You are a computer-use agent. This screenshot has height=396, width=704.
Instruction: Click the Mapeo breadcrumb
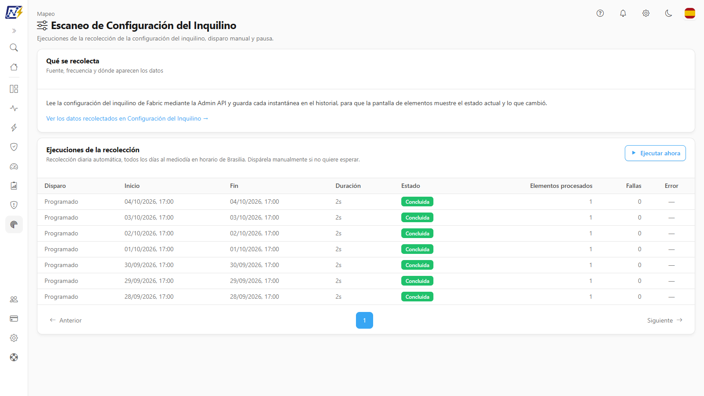pyautogui.click(x=46, y=14)
